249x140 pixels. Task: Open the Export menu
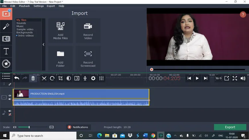(51, 6)
